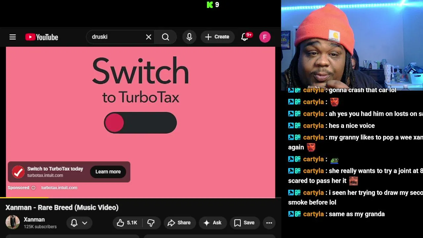This screenshot has width=423, height=238.
Task: Click the video title Xanman - Rare Breed
Action: click(62, 208)
